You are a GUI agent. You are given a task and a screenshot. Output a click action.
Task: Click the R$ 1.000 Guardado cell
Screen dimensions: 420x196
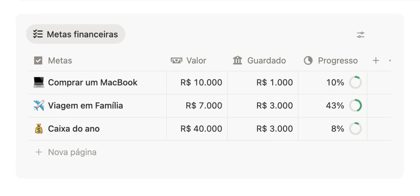point(263,83)
